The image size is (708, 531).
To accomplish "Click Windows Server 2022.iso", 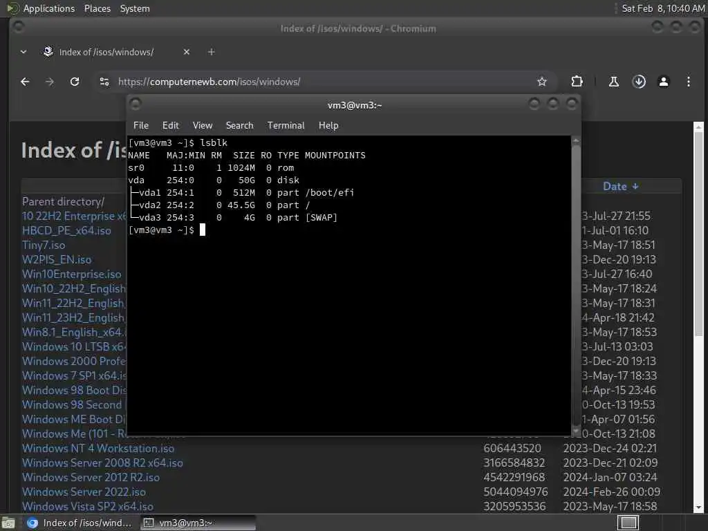I will [84, 492].
